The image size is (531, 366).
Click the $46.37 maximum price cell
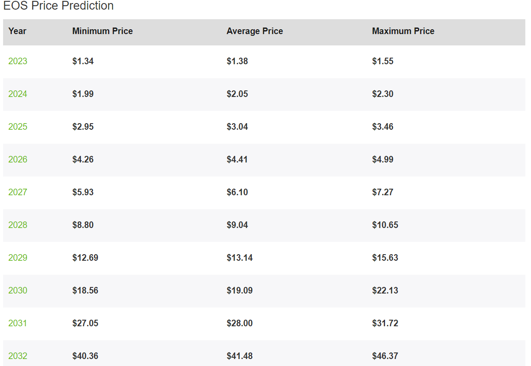pos(385,356)
